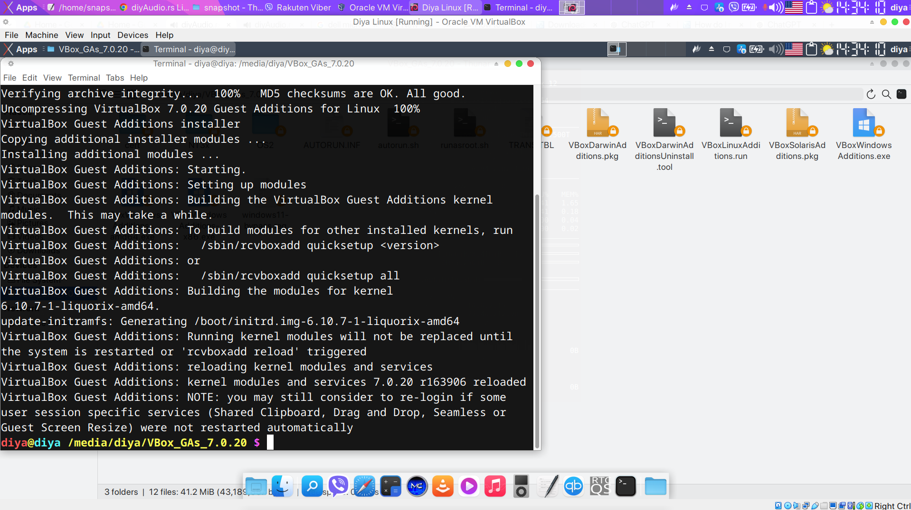Open VirtualBox Help menu
The image size is (911, 510).
pyautogui.click(x=164, y=35)
